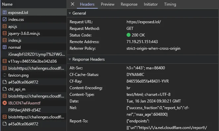Click the file icon next to chl_api_m
Screen dimensions: 219x131
[x=5, y=89]
